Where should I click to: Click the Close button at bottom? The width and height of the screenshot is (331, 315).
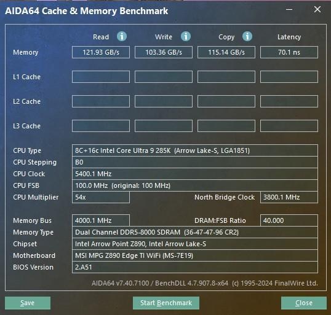click(303, 303)
